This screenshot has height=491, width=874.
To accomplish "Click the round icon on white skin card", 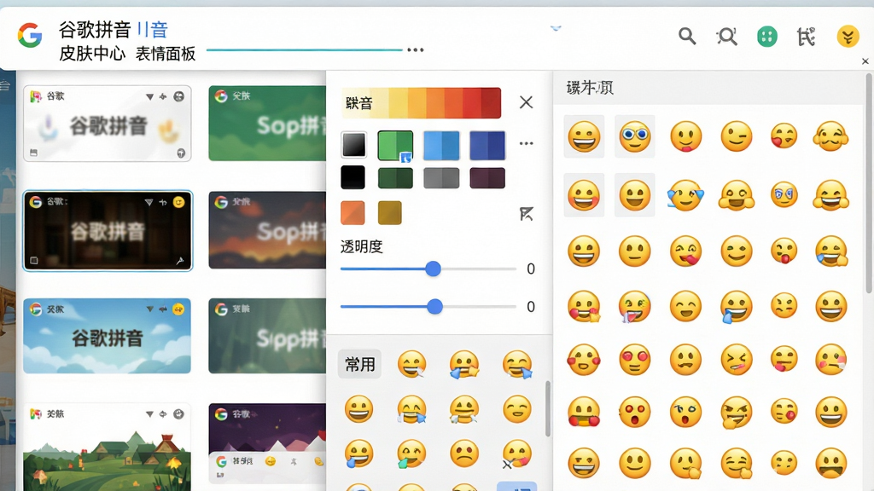I will (178, 96).
